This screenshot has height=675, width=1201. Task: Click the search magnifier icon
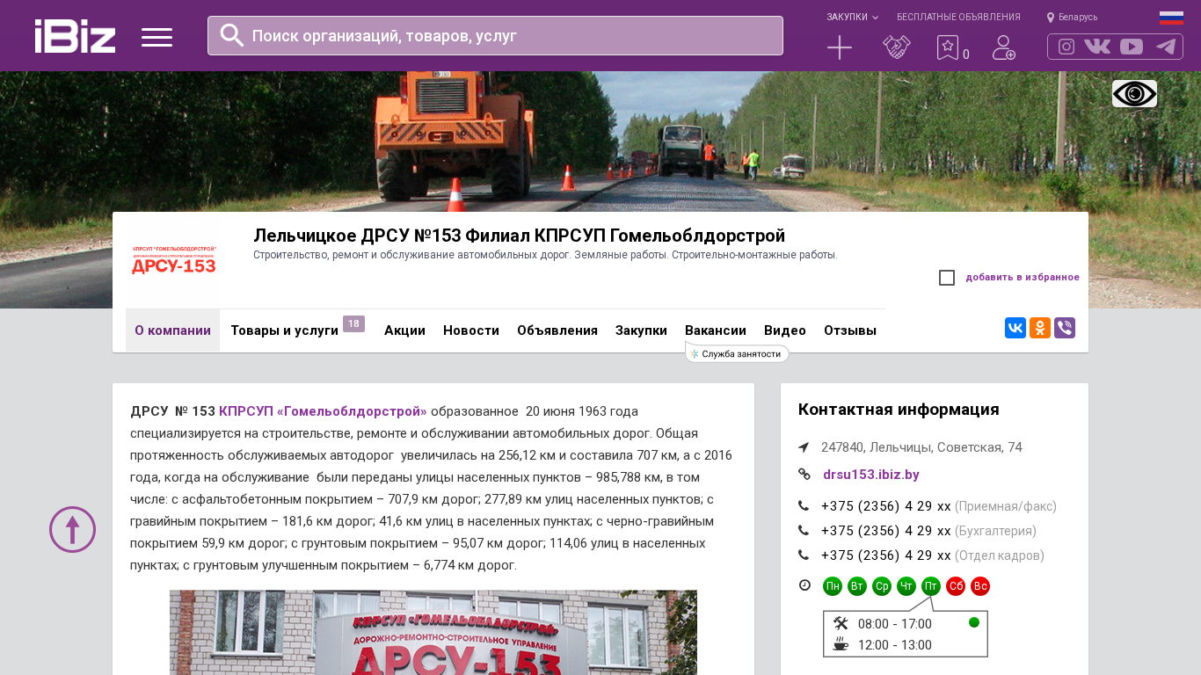231,35
